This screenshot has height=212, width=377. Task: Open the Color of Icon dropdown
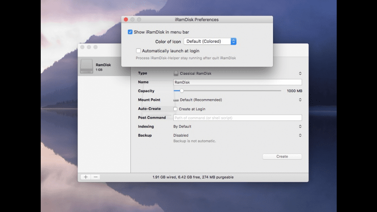(210, 41)
